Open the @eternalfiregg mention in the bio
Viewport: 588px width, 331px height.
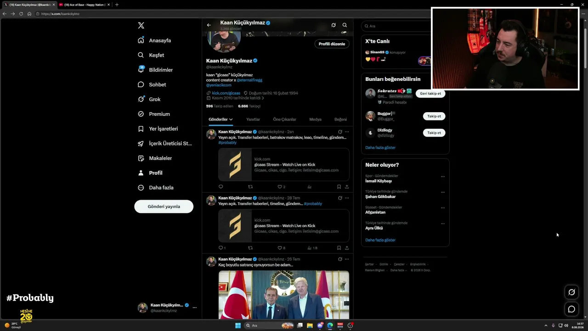point(249,80)
